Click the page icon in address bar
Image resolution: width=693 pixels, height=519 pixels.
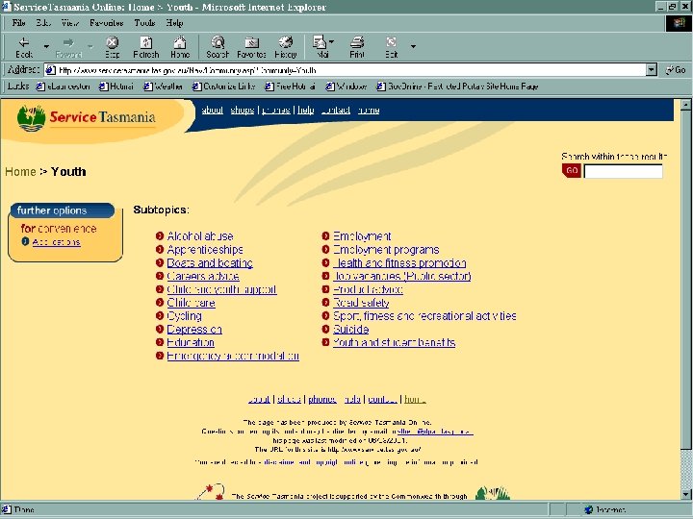coord(51,70)
